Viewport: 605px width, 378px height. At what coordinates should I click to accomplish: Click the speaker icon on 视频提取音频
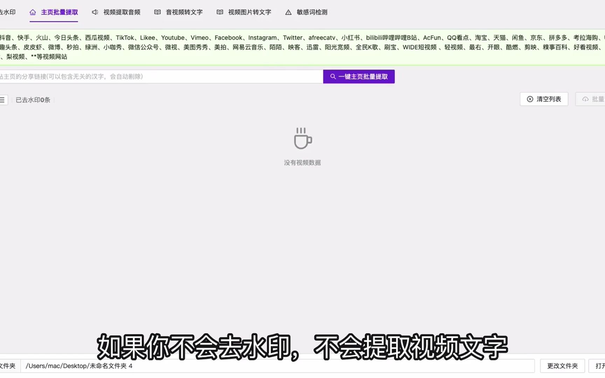point(95,12)
